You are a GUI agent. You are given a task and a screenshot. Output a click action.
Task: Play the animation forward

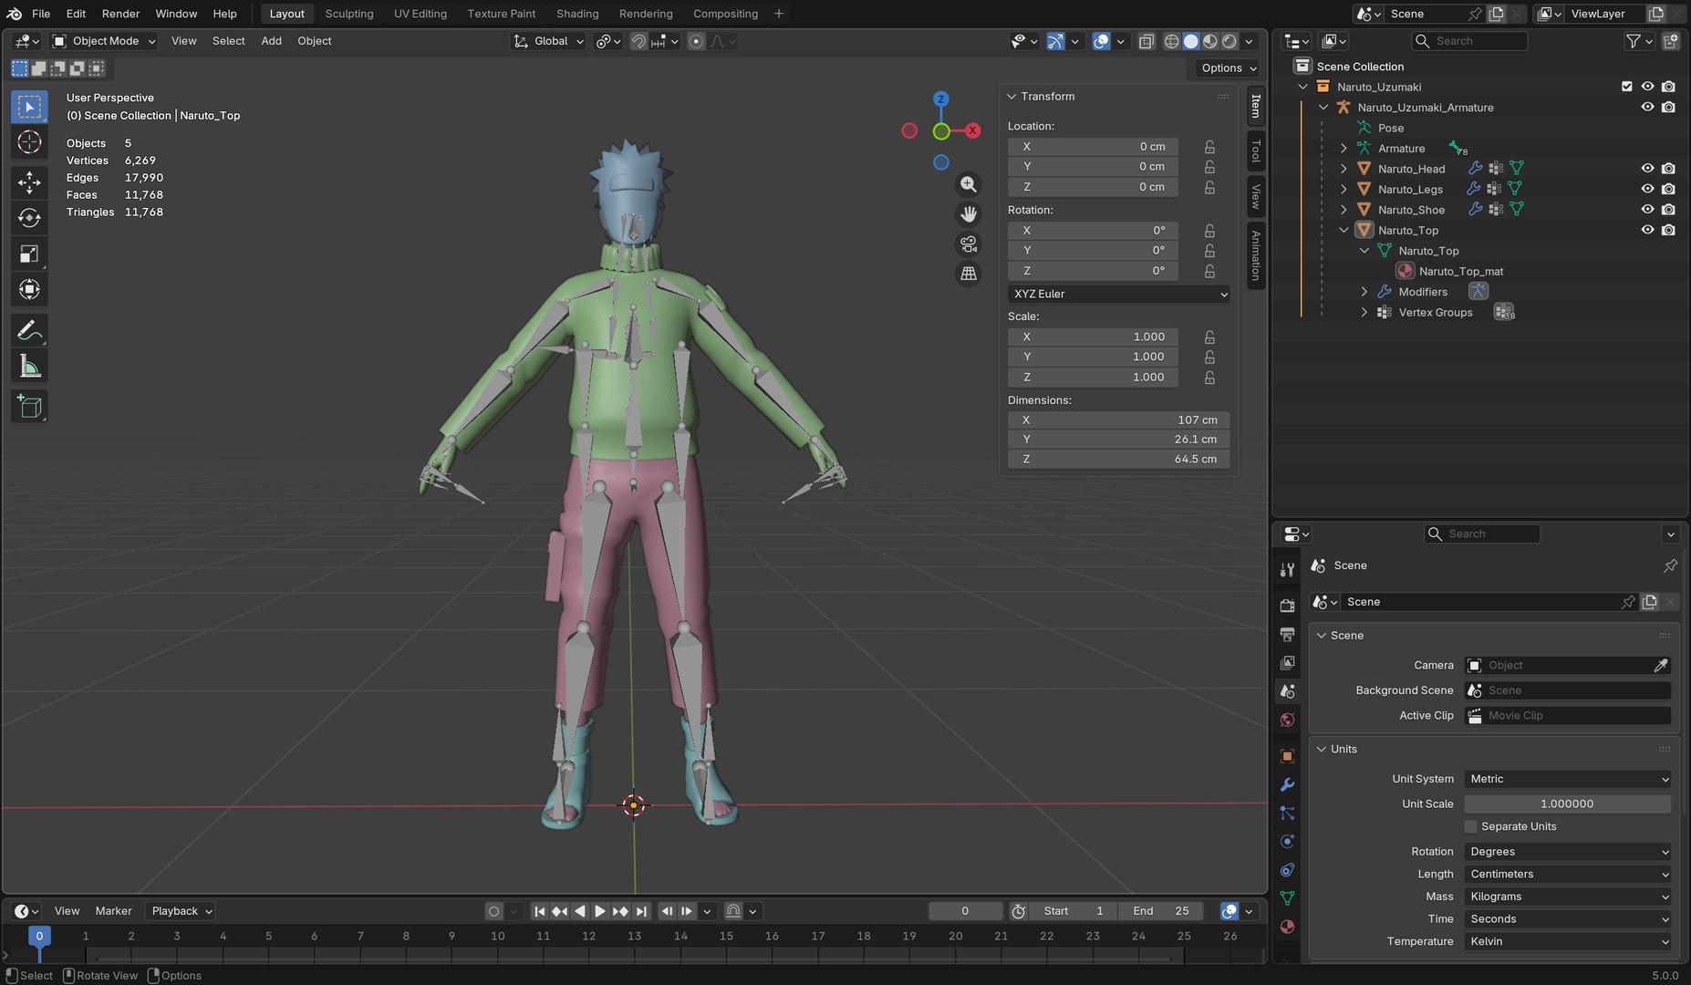point(599,911)
